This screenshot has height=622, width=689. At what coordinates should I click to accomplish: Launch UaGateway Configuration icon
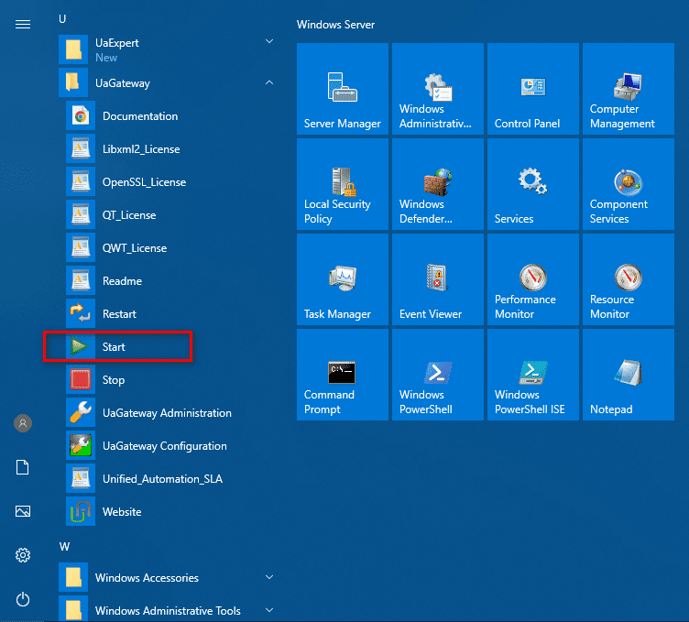(81, 445)
